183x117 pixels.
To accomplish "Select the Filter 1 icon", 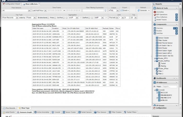I will tap(157, 71).
